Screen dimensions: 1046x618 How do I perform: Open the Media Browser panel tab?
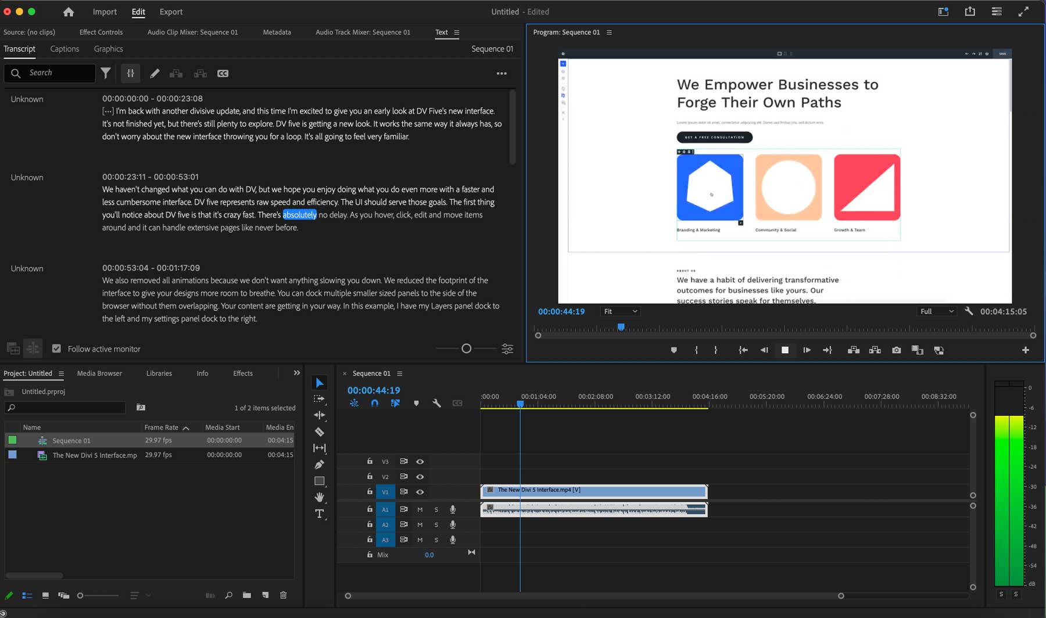pyautogui.click(x=99, y=373)
